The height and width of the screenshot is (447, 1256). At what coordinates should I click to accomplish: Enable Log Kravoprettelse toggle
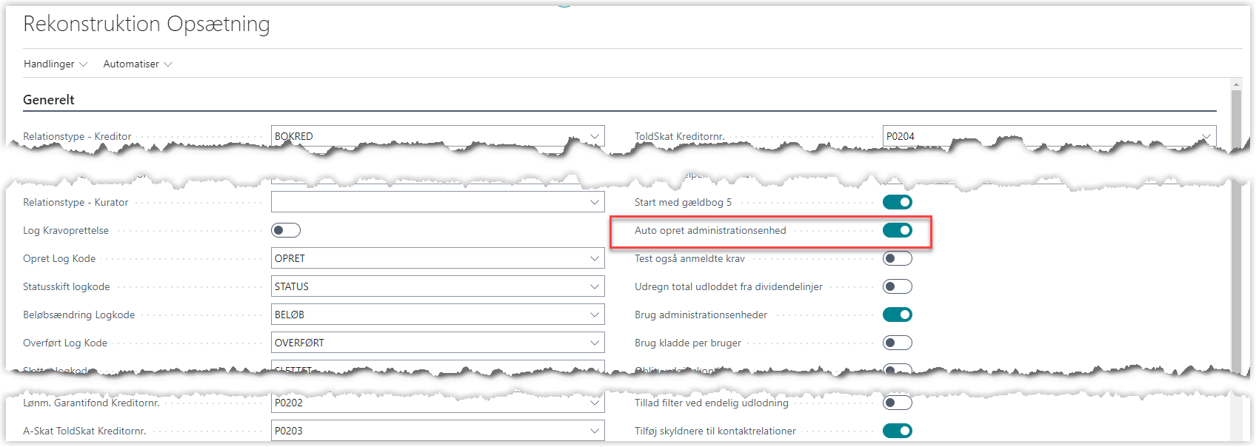pyautogui.click(x=286, y=230)
